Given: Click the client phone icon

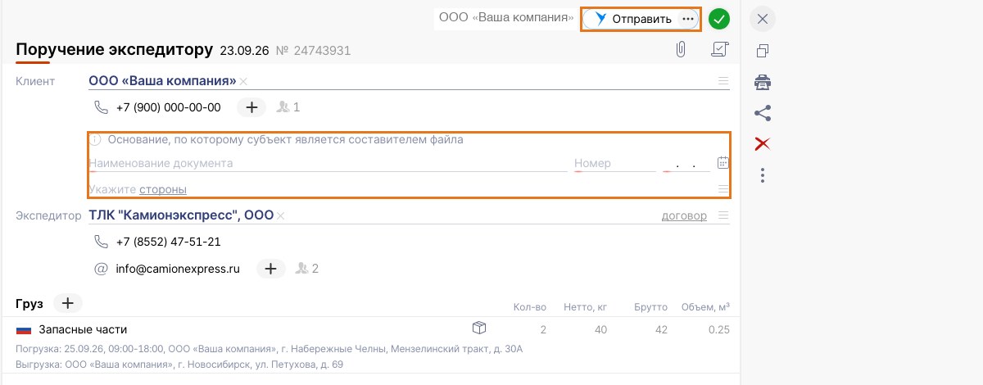Looking at the screenshot, I should (x=102, y=107).
